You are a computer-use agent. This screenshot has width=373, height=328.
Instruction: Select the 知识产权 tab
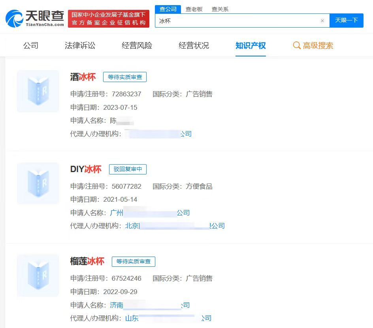(251, 45)
